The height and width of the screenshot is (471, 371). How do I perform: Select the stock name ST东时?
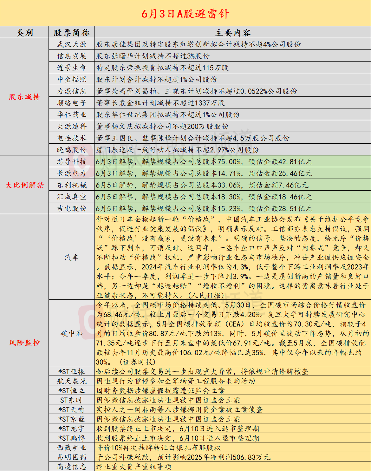tap(72, 400)
